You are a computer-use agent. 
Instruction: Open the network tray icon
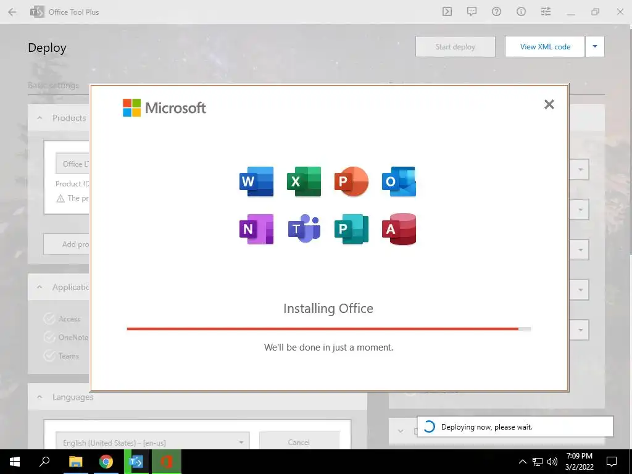click(538, 462)
